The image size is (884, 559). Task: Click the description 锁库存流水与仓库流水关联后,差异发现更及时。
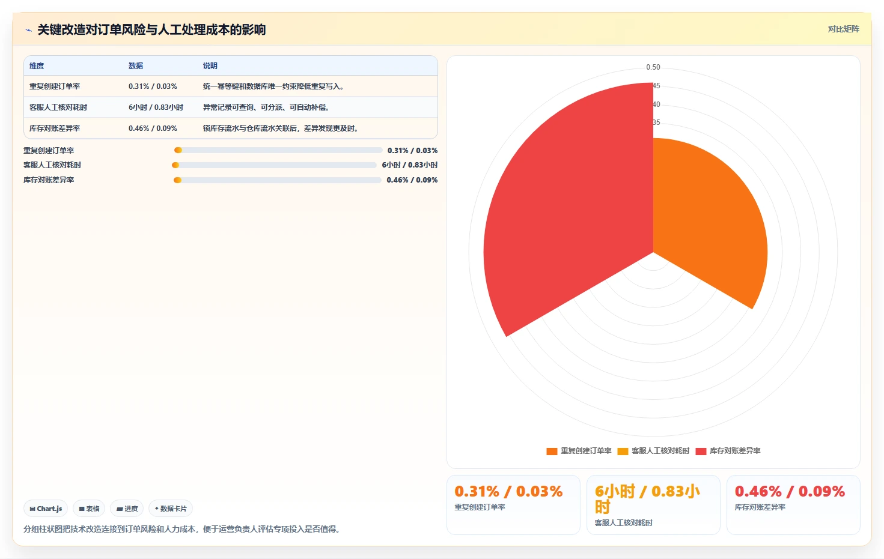pos(282,128)
